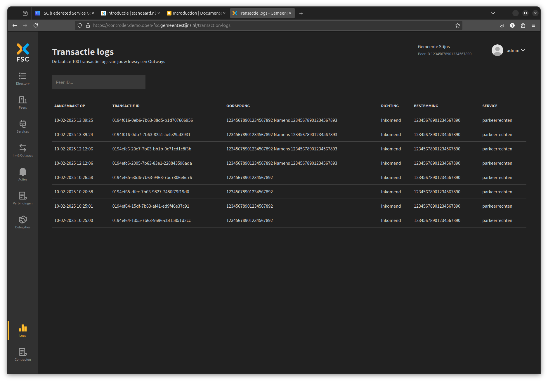Viewport: 548px width, 382px height.
Task: Navigate to Verbindingen
Action: 22,198
